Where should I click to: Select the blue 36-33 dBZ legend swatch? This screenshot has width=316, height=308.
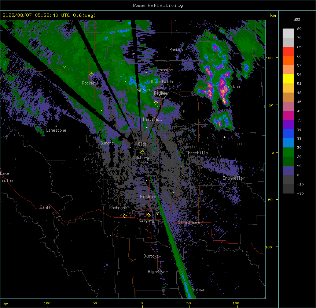tap(288, 134)
